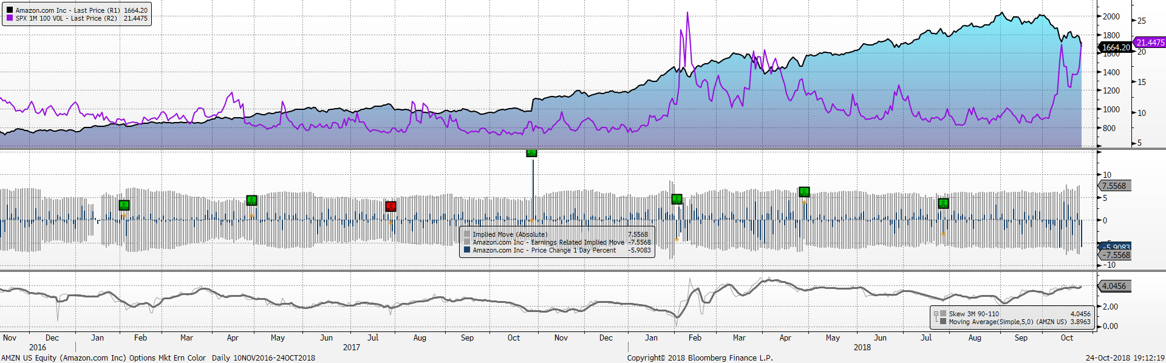Image resolution: width=1166 pixels, height=363 pixels.
Task: Click the purple SPX 1M 100 VOL legend swatch
Action: click(x=9, y=18)
